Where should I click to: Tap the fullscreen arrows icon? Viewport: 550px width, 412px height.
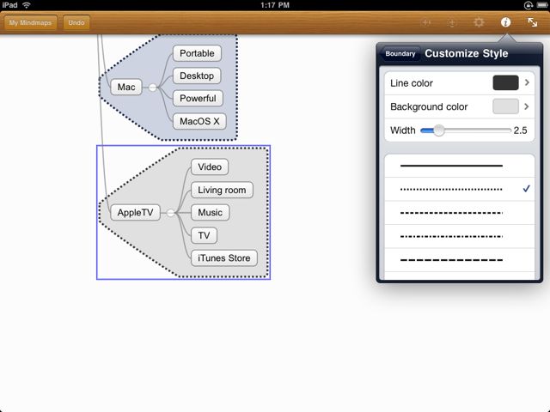(533, 22)
